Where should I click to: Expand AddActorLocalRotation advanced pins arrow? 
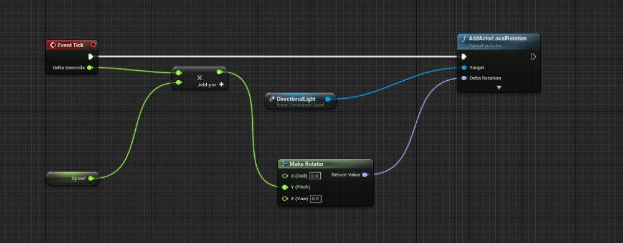(x=499, y=87)
